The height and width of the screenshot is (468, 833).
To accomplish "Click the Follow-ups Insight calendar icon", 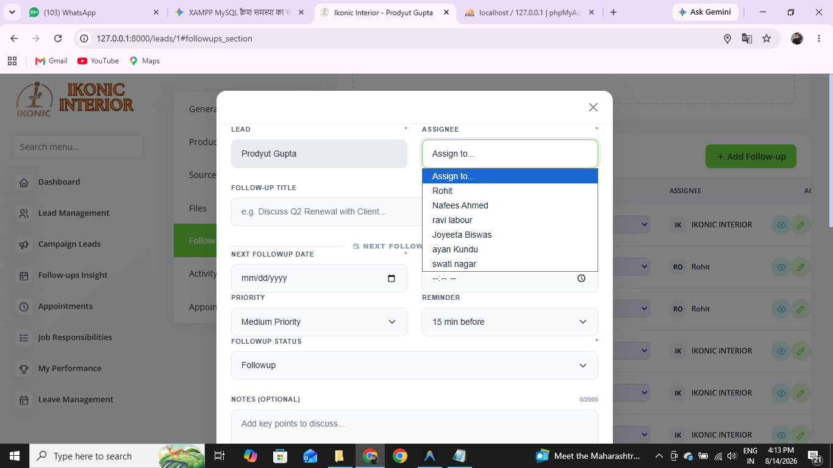I will click(24, 275).
